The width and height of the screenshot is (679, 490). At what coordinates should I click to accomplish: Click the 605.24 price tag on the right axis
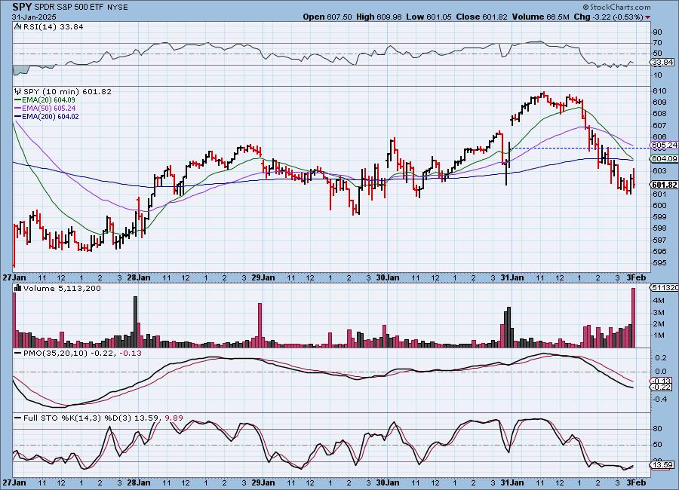point(664,145)
